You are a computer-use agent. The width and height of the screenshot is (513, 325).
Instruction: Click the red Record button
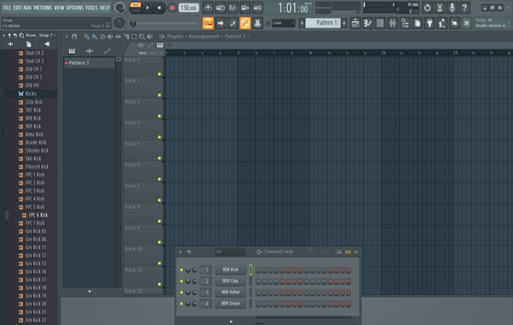pyautogui.click(x=172, y=8)
